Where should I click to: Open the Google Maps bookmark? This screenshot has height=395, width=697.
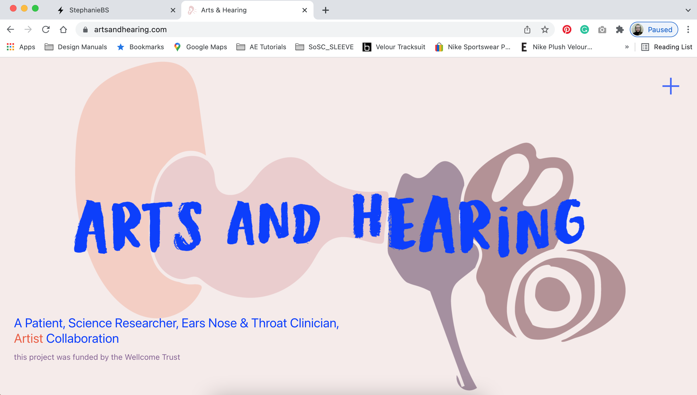click(x=201, y=47)
